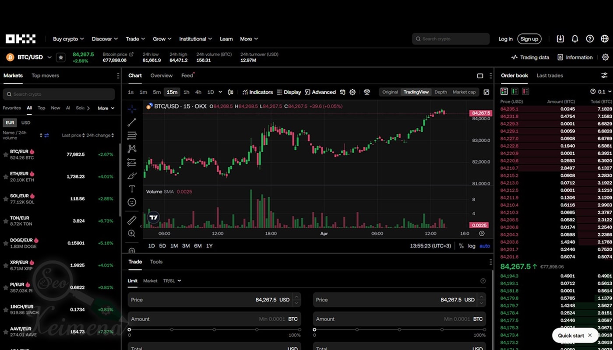
Task: Open the Feed tab
Action: click(187, 76)
